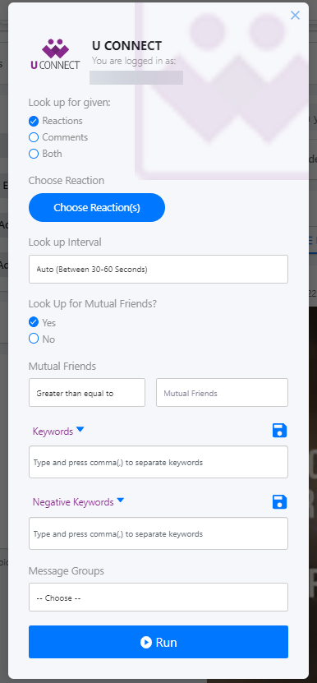
Task: Open the Message Groups dropdown
Action: tap(158, 598)
